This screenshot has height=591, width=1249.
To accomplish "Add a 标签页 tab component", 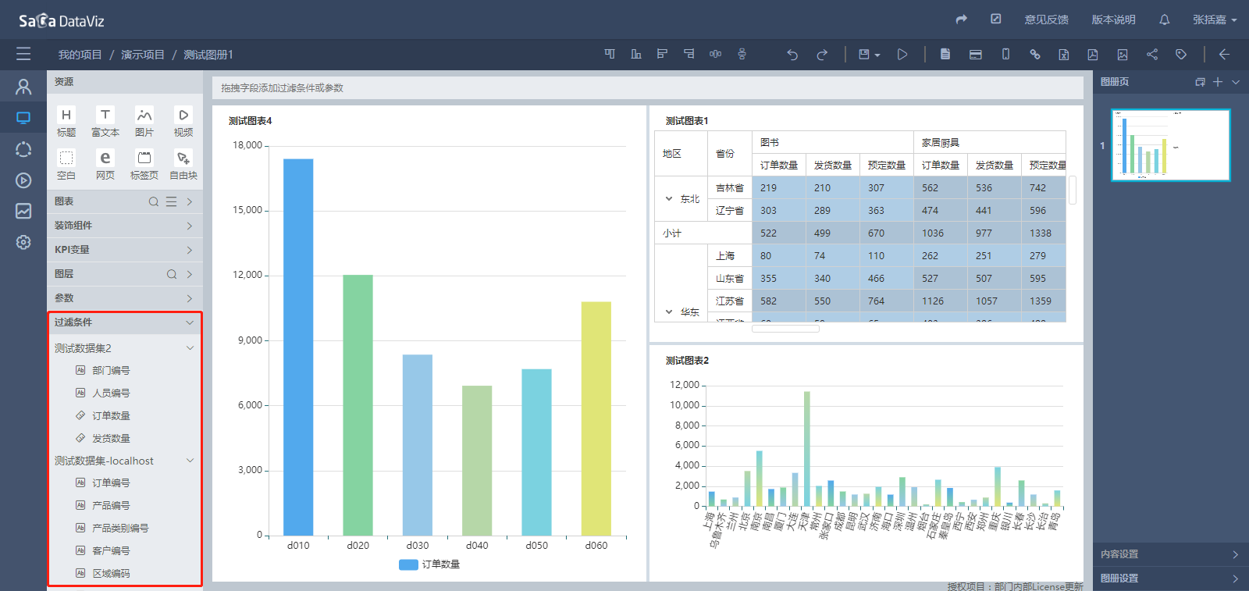I will tap(144, 165).
